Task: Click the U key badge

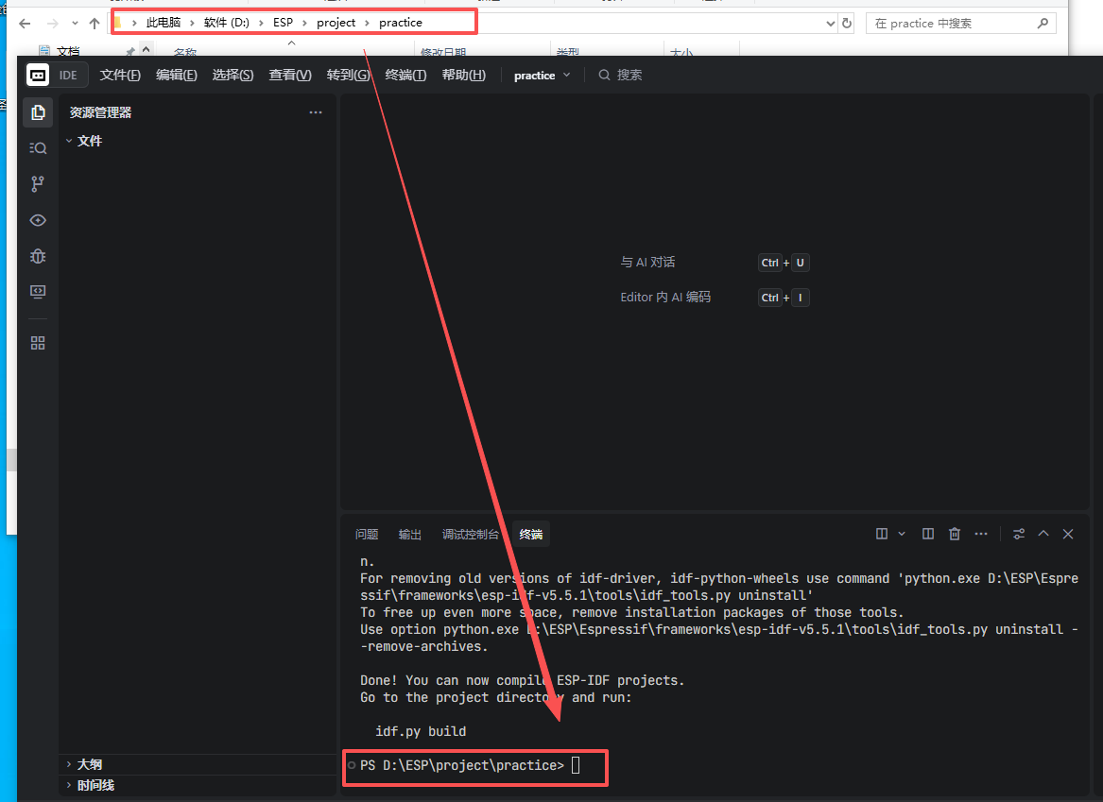Action: [800, 263]
